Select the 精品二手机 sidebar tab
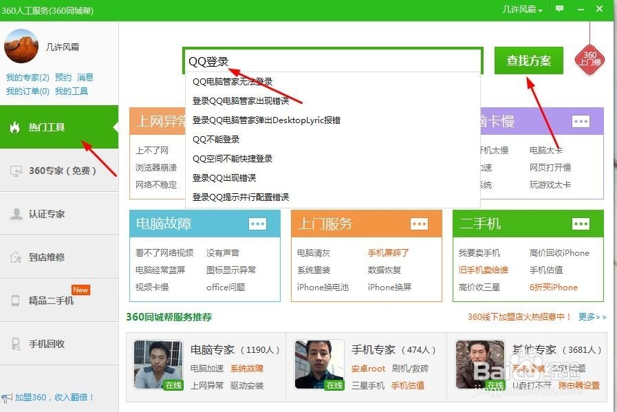 [x=59, y=301]
